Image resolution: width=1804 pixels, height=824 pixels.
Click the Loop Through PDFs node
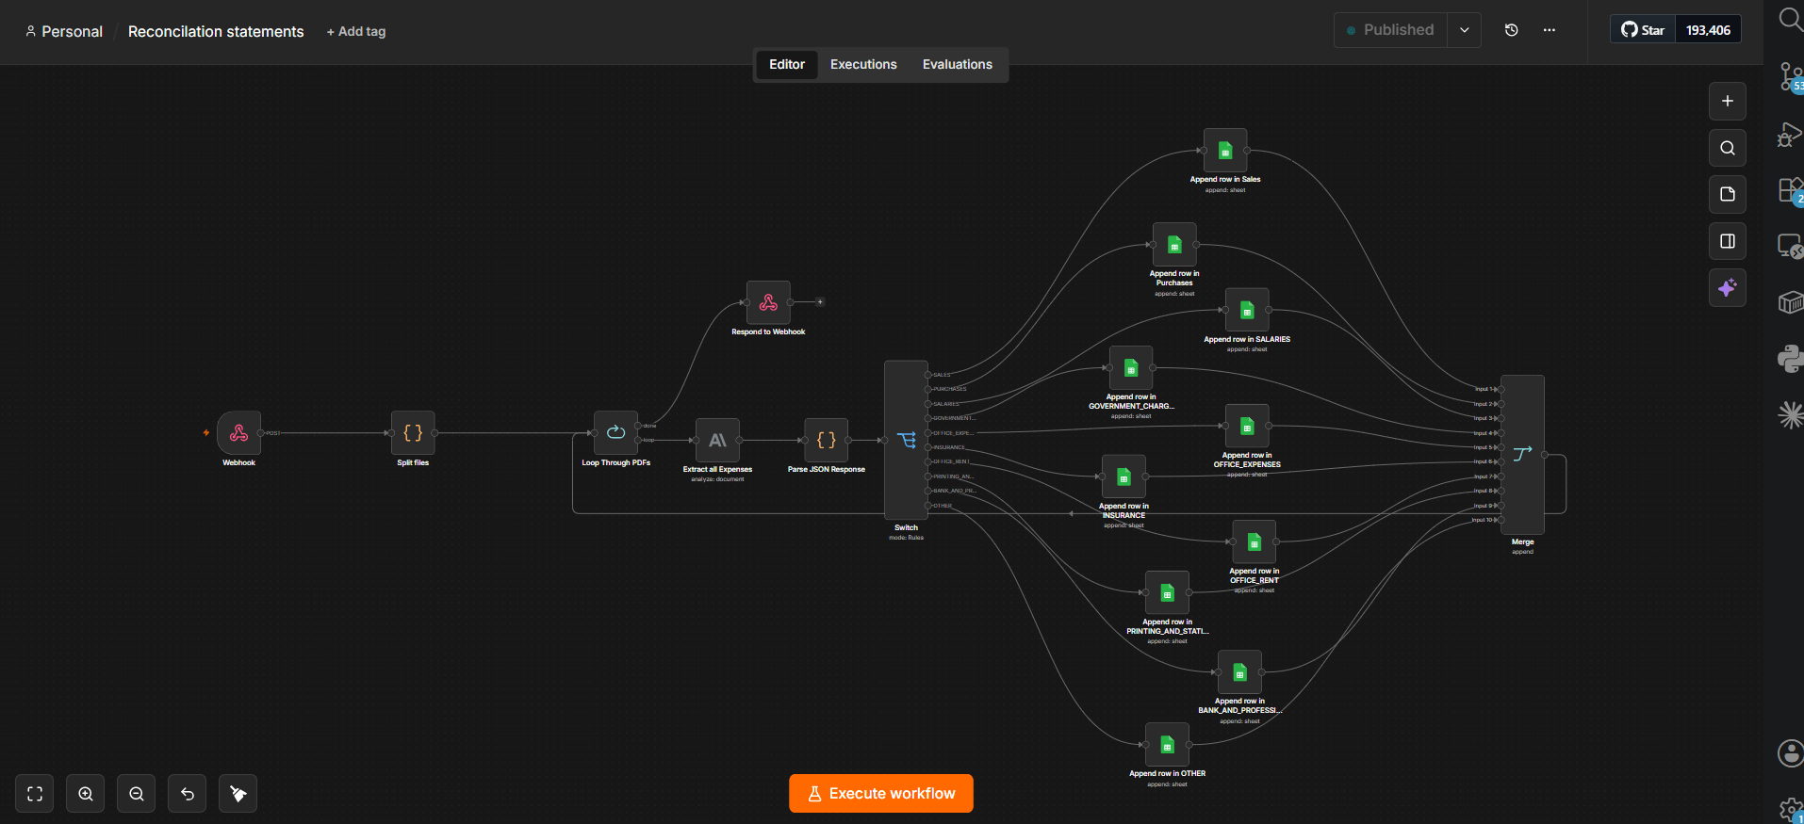(x=615, y=433)
